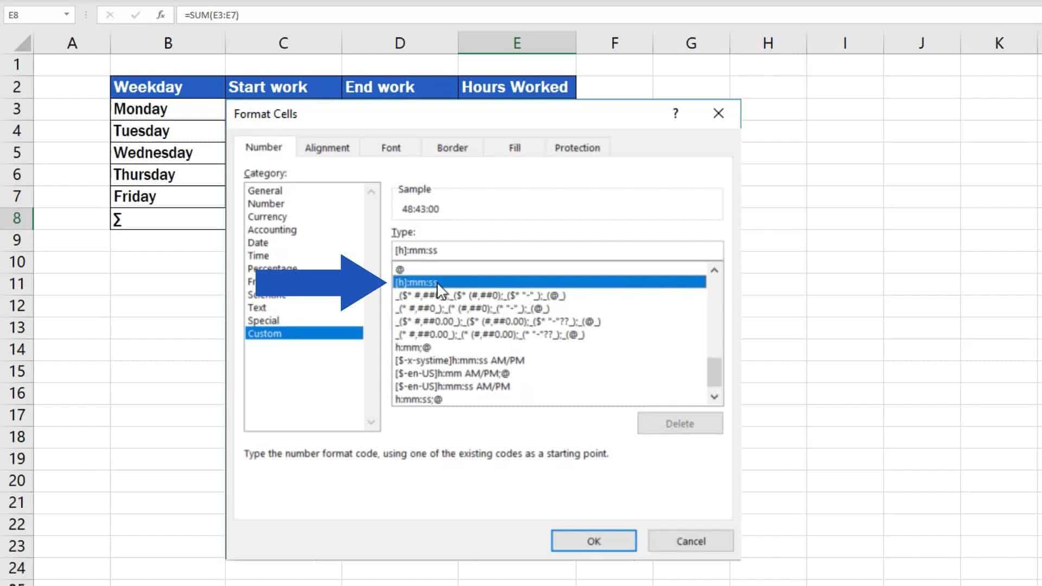
Task: Click the Enter checkmark in the formula bar
Action: tap(135, 15)
